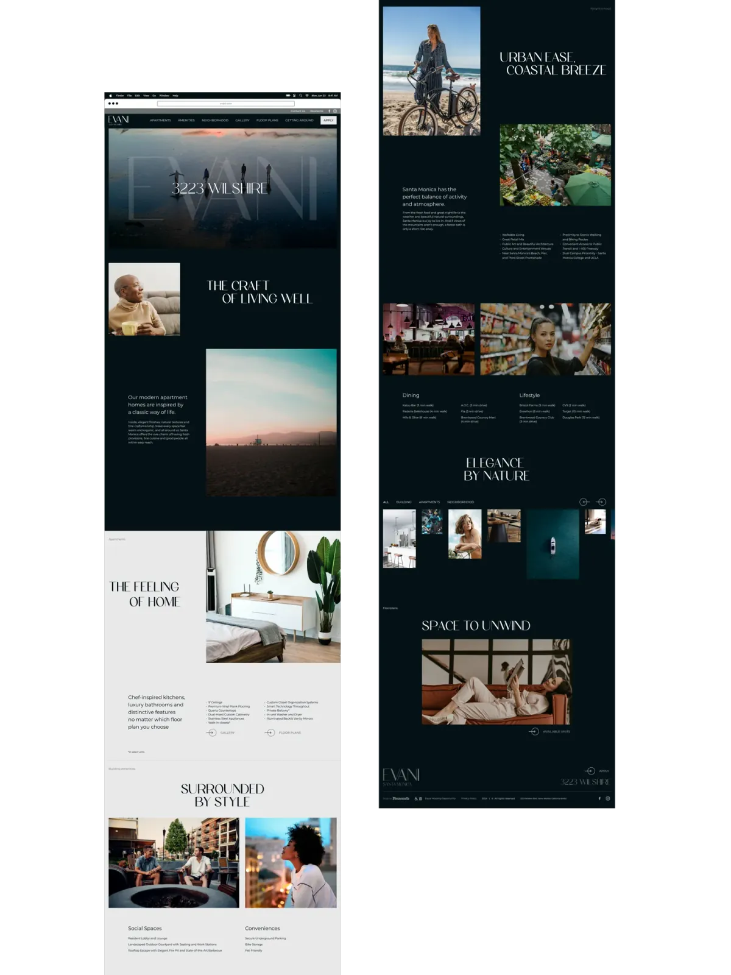Click the white Apply button in header

click(328, 120)
